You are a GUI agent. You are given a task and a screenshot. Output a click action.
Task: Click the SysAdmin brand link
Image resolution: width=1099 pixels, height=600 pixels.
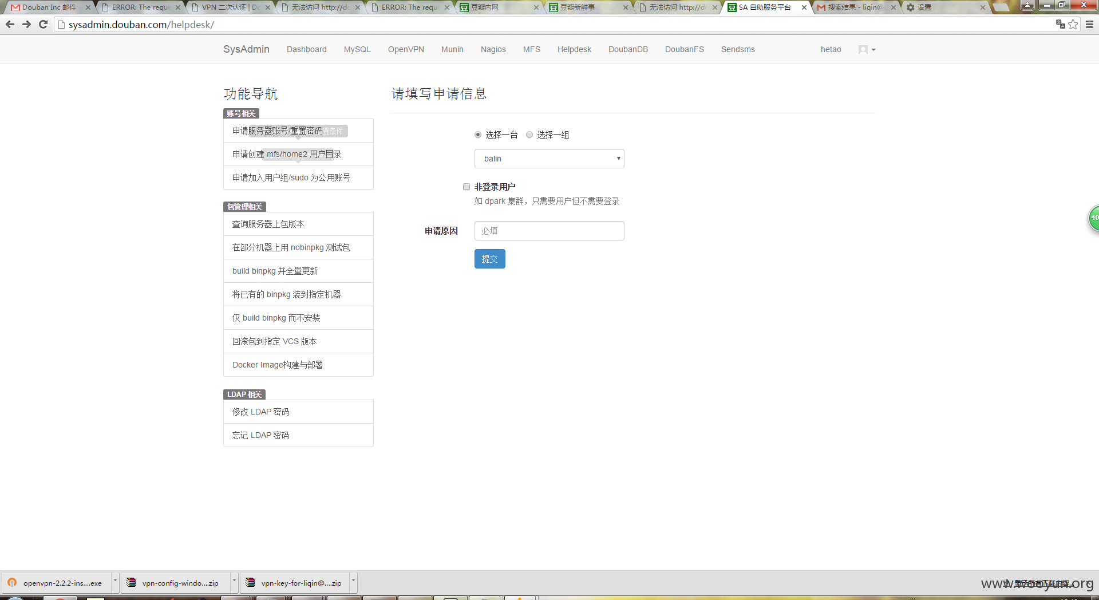coord(246,49)
